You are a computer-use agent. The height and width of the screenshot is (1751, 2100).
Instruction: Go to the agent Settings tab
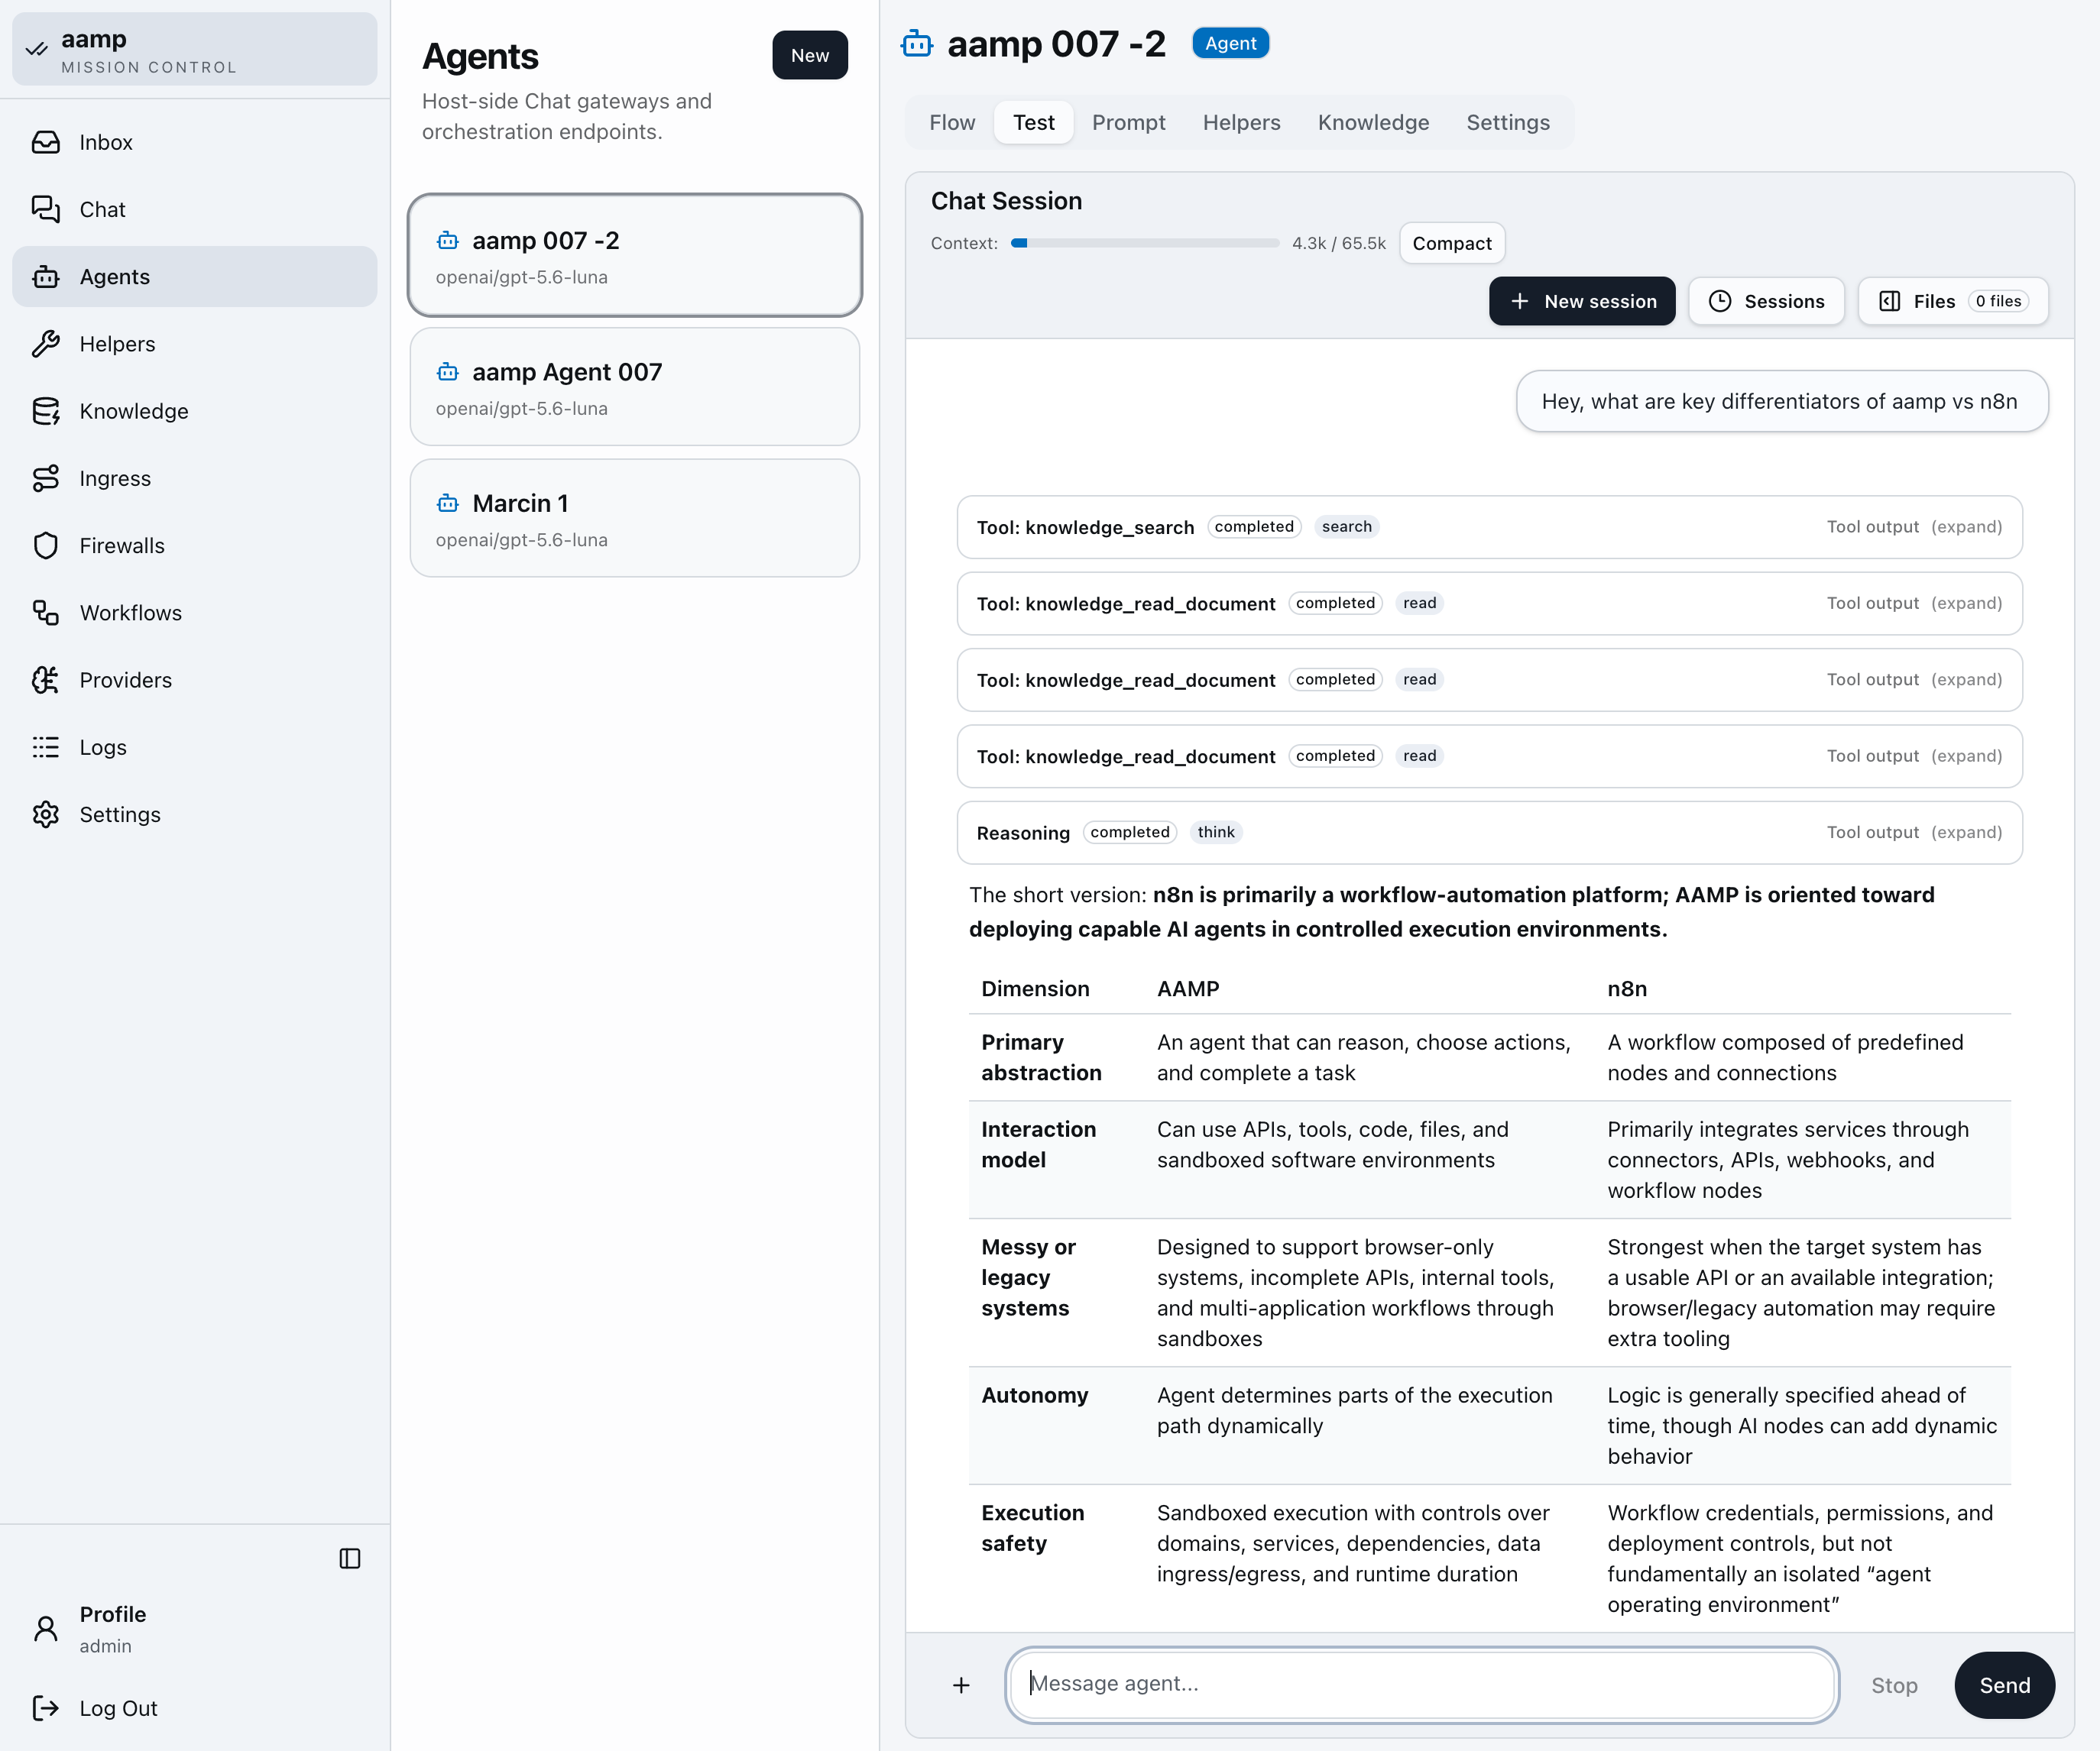(1508, 122)
